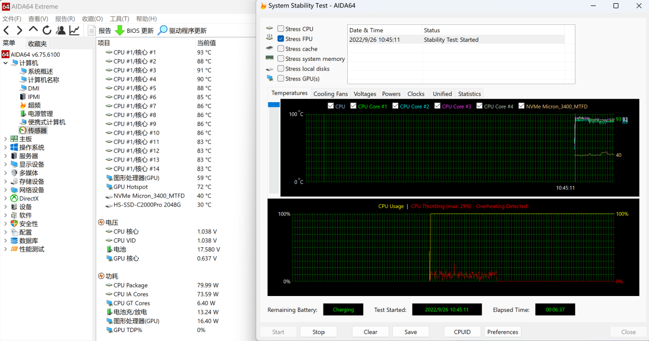Viewport: 649px width, 341px height.
Task: Click the Stability Test: Started log row
Action: (456, 40)
